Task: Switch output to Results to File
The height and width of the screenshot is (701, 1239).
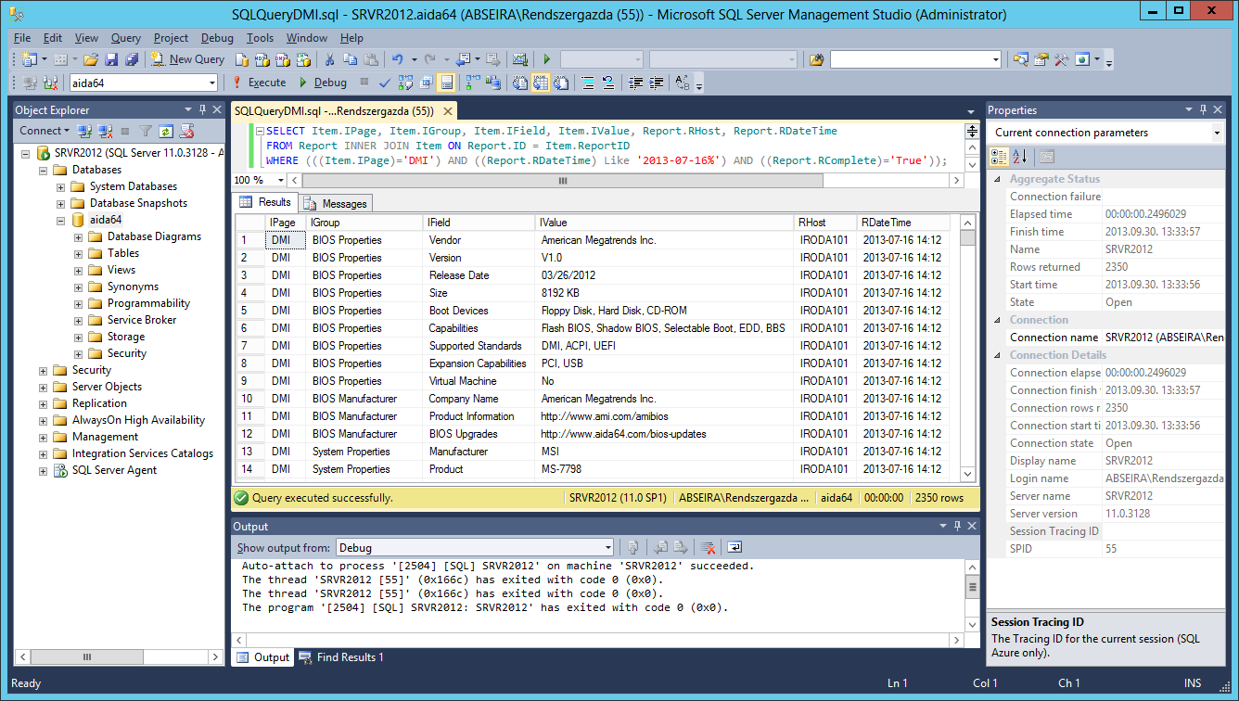Action: point(561,83)
